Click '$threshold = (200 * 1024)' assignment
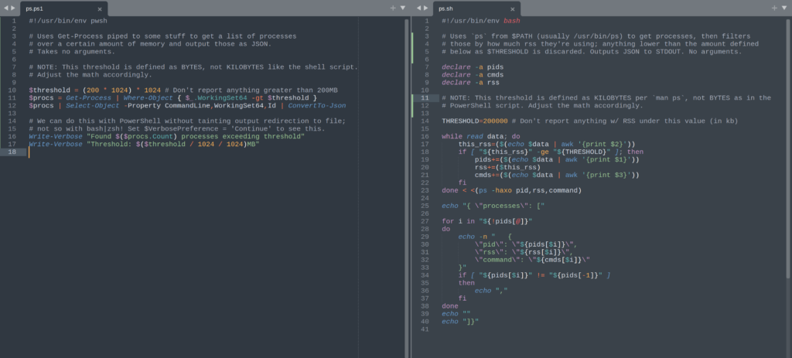This screenshot has height=358, width=792. pyautogui.click(x=80, y=90)
